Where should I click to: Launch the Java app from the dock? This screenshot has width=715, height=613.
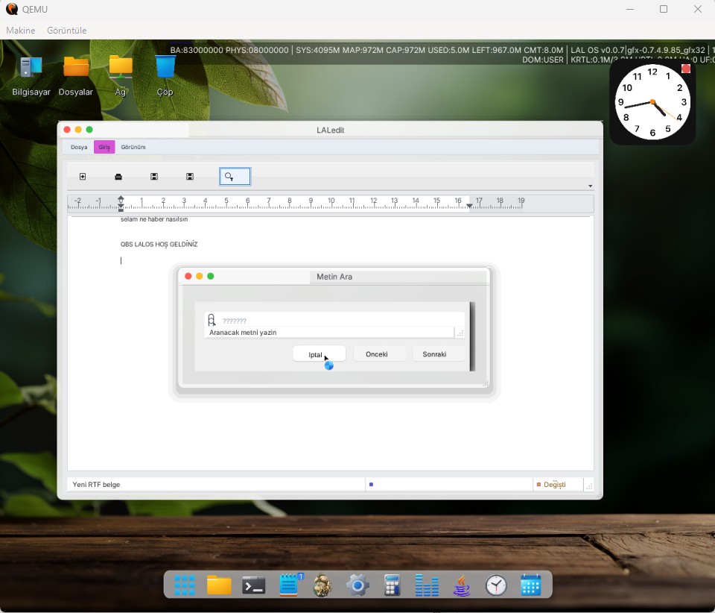tap(462, 585)
